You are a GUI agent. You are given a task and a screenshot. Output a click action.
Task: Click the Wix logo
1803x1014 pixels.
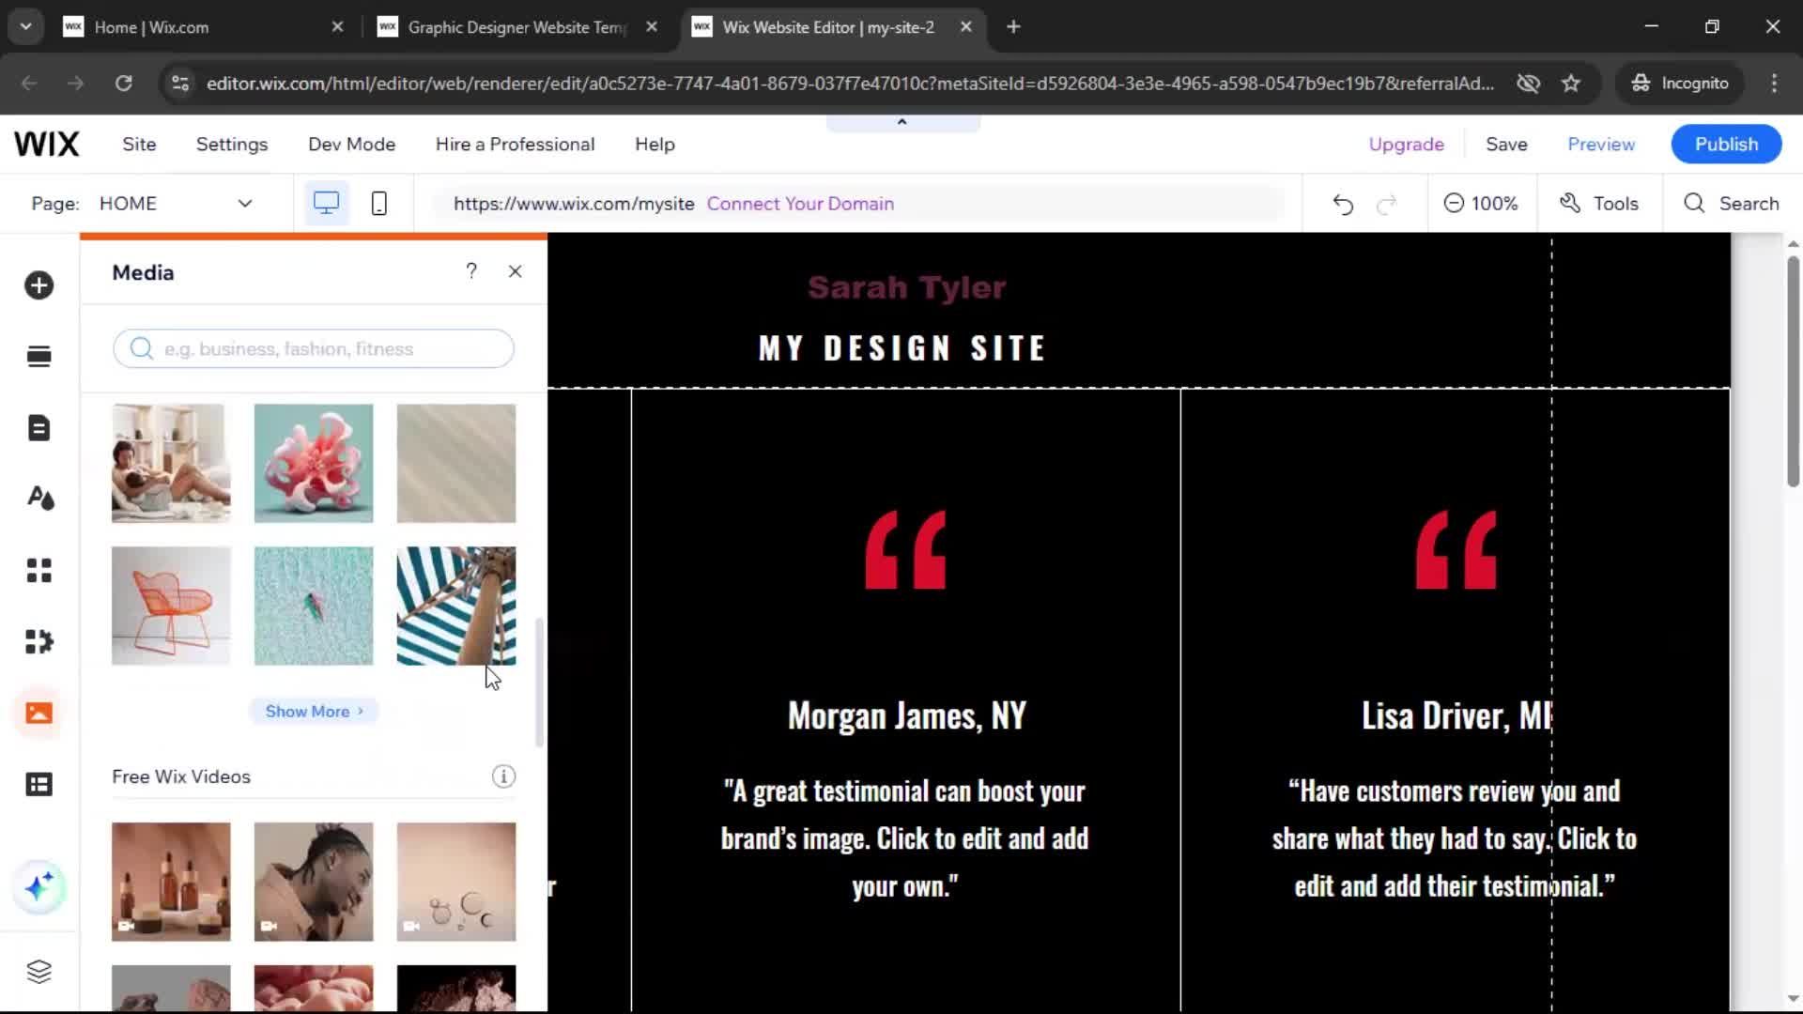click(47, 145)
